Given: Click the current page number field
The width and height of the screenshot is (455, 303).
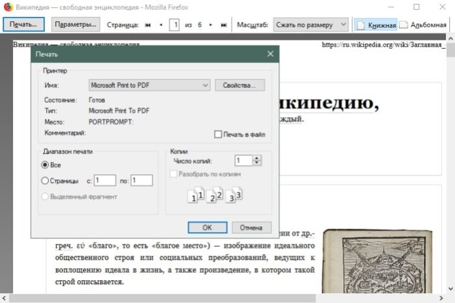Looking at the screenshot, I should (174, 25).
